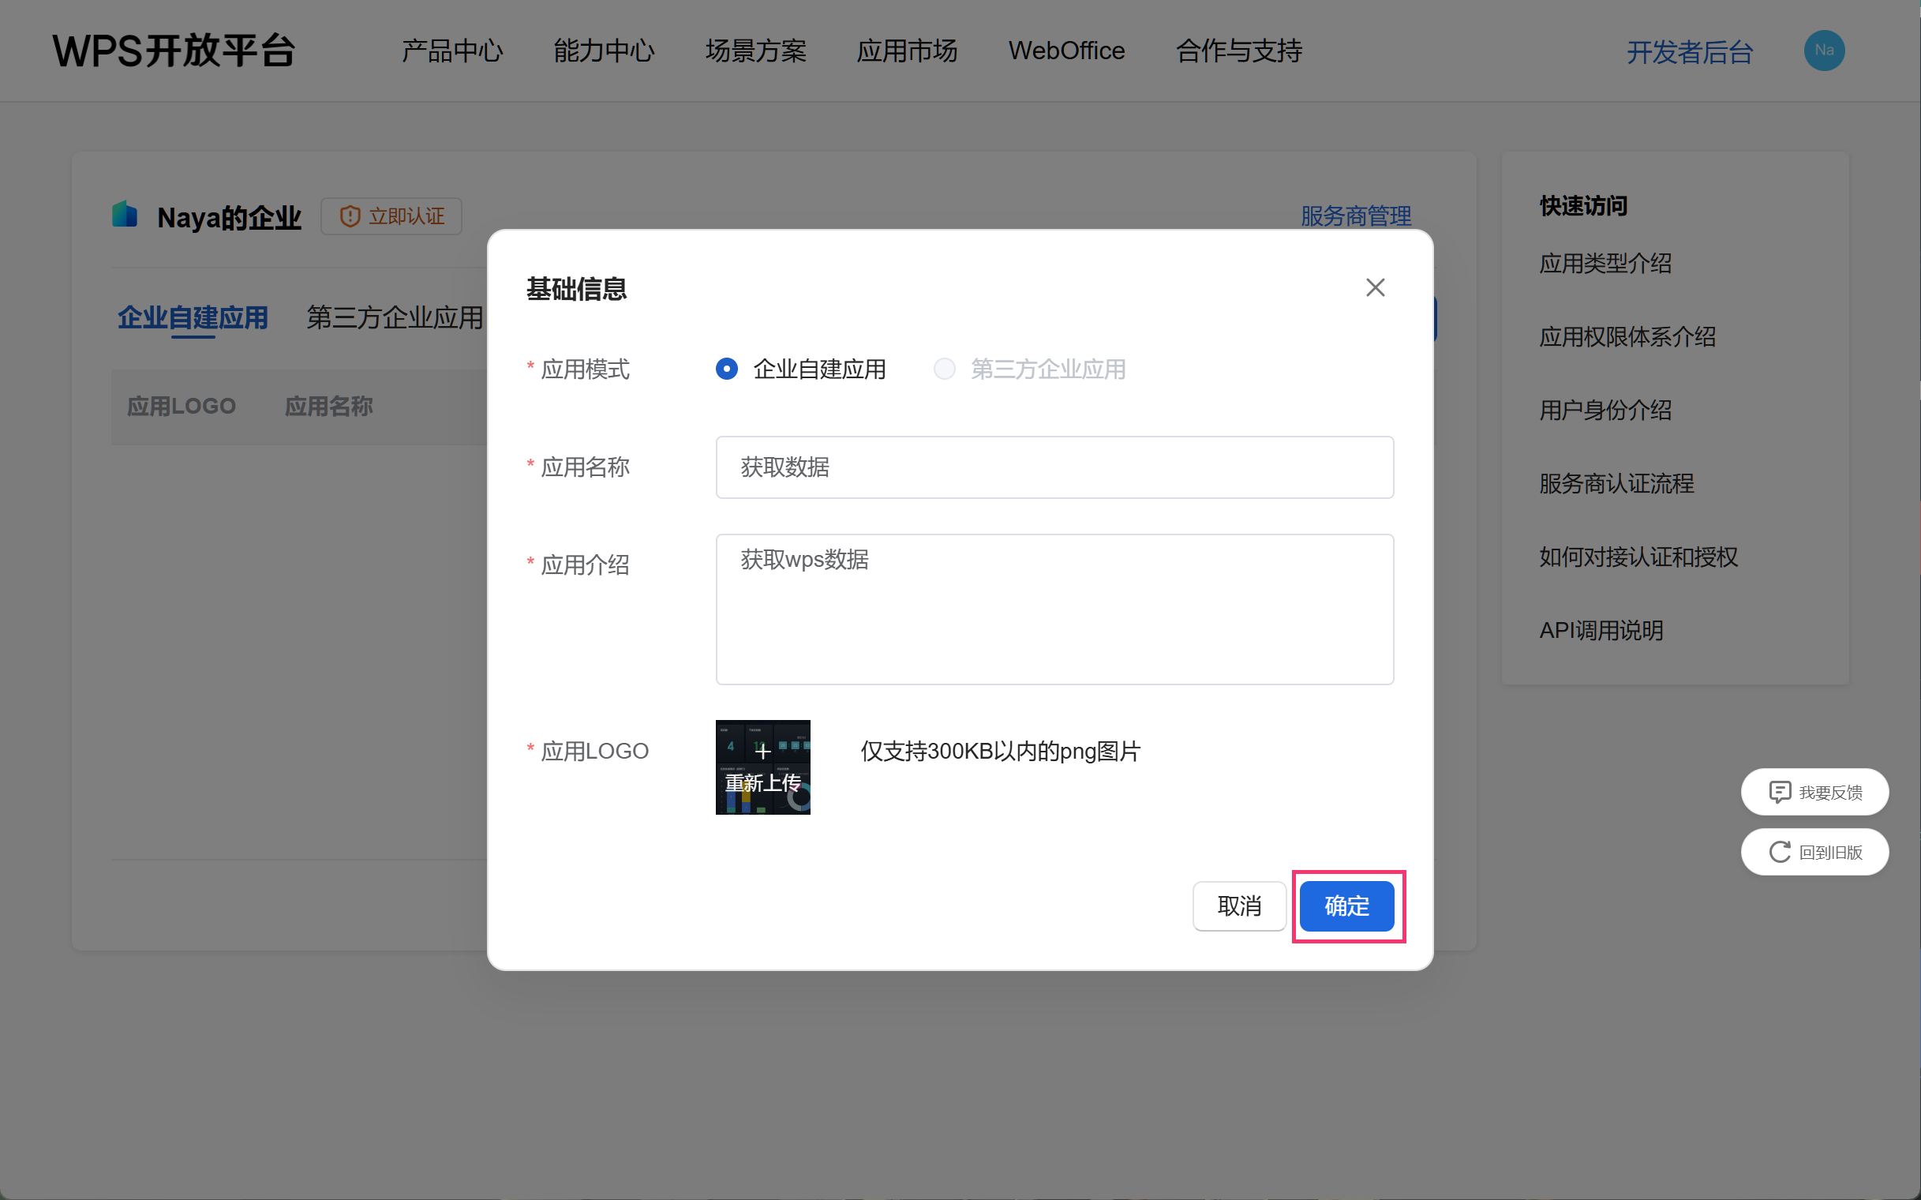The image size is (1921, 1200).
Task: Open the 能力中心 navigation menu
Action: (604, 51)
